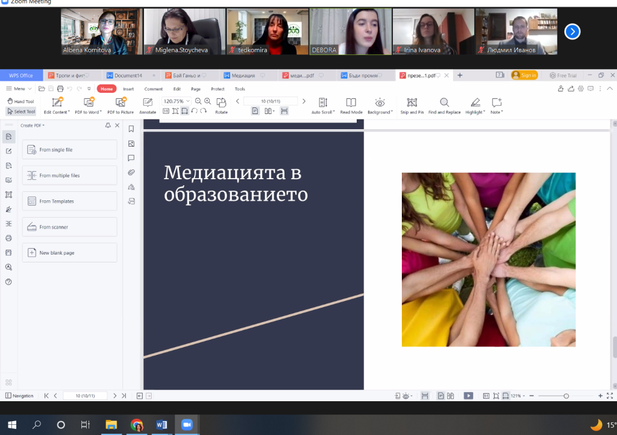
Task: Open the Protect ribbon tab
Action: 218,89
